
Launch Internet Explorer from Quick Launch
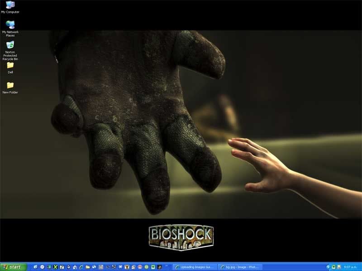point(81,267)
